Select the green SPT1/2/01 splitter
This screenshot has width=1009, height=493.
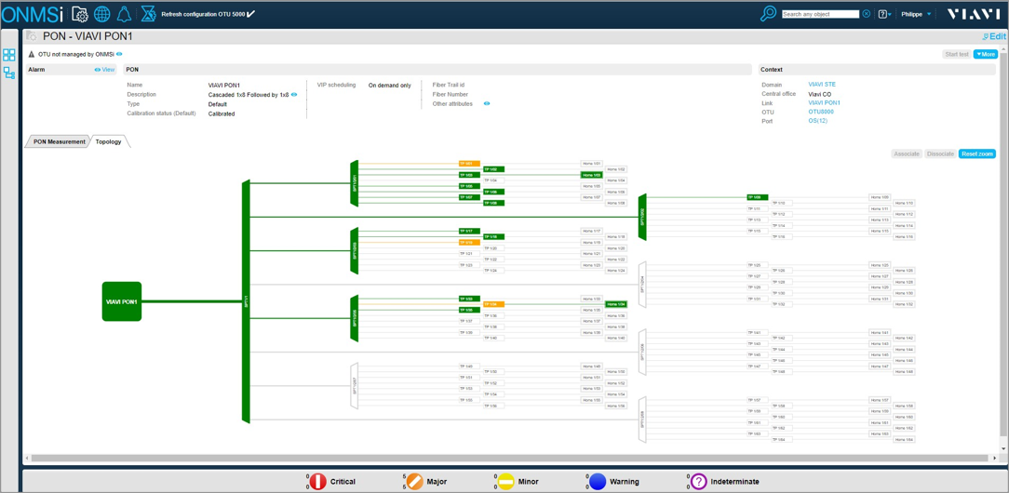[x=354, y=183]
